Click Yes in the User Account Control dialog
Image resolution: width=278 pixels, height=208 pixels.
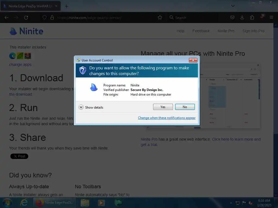[163, 107]
